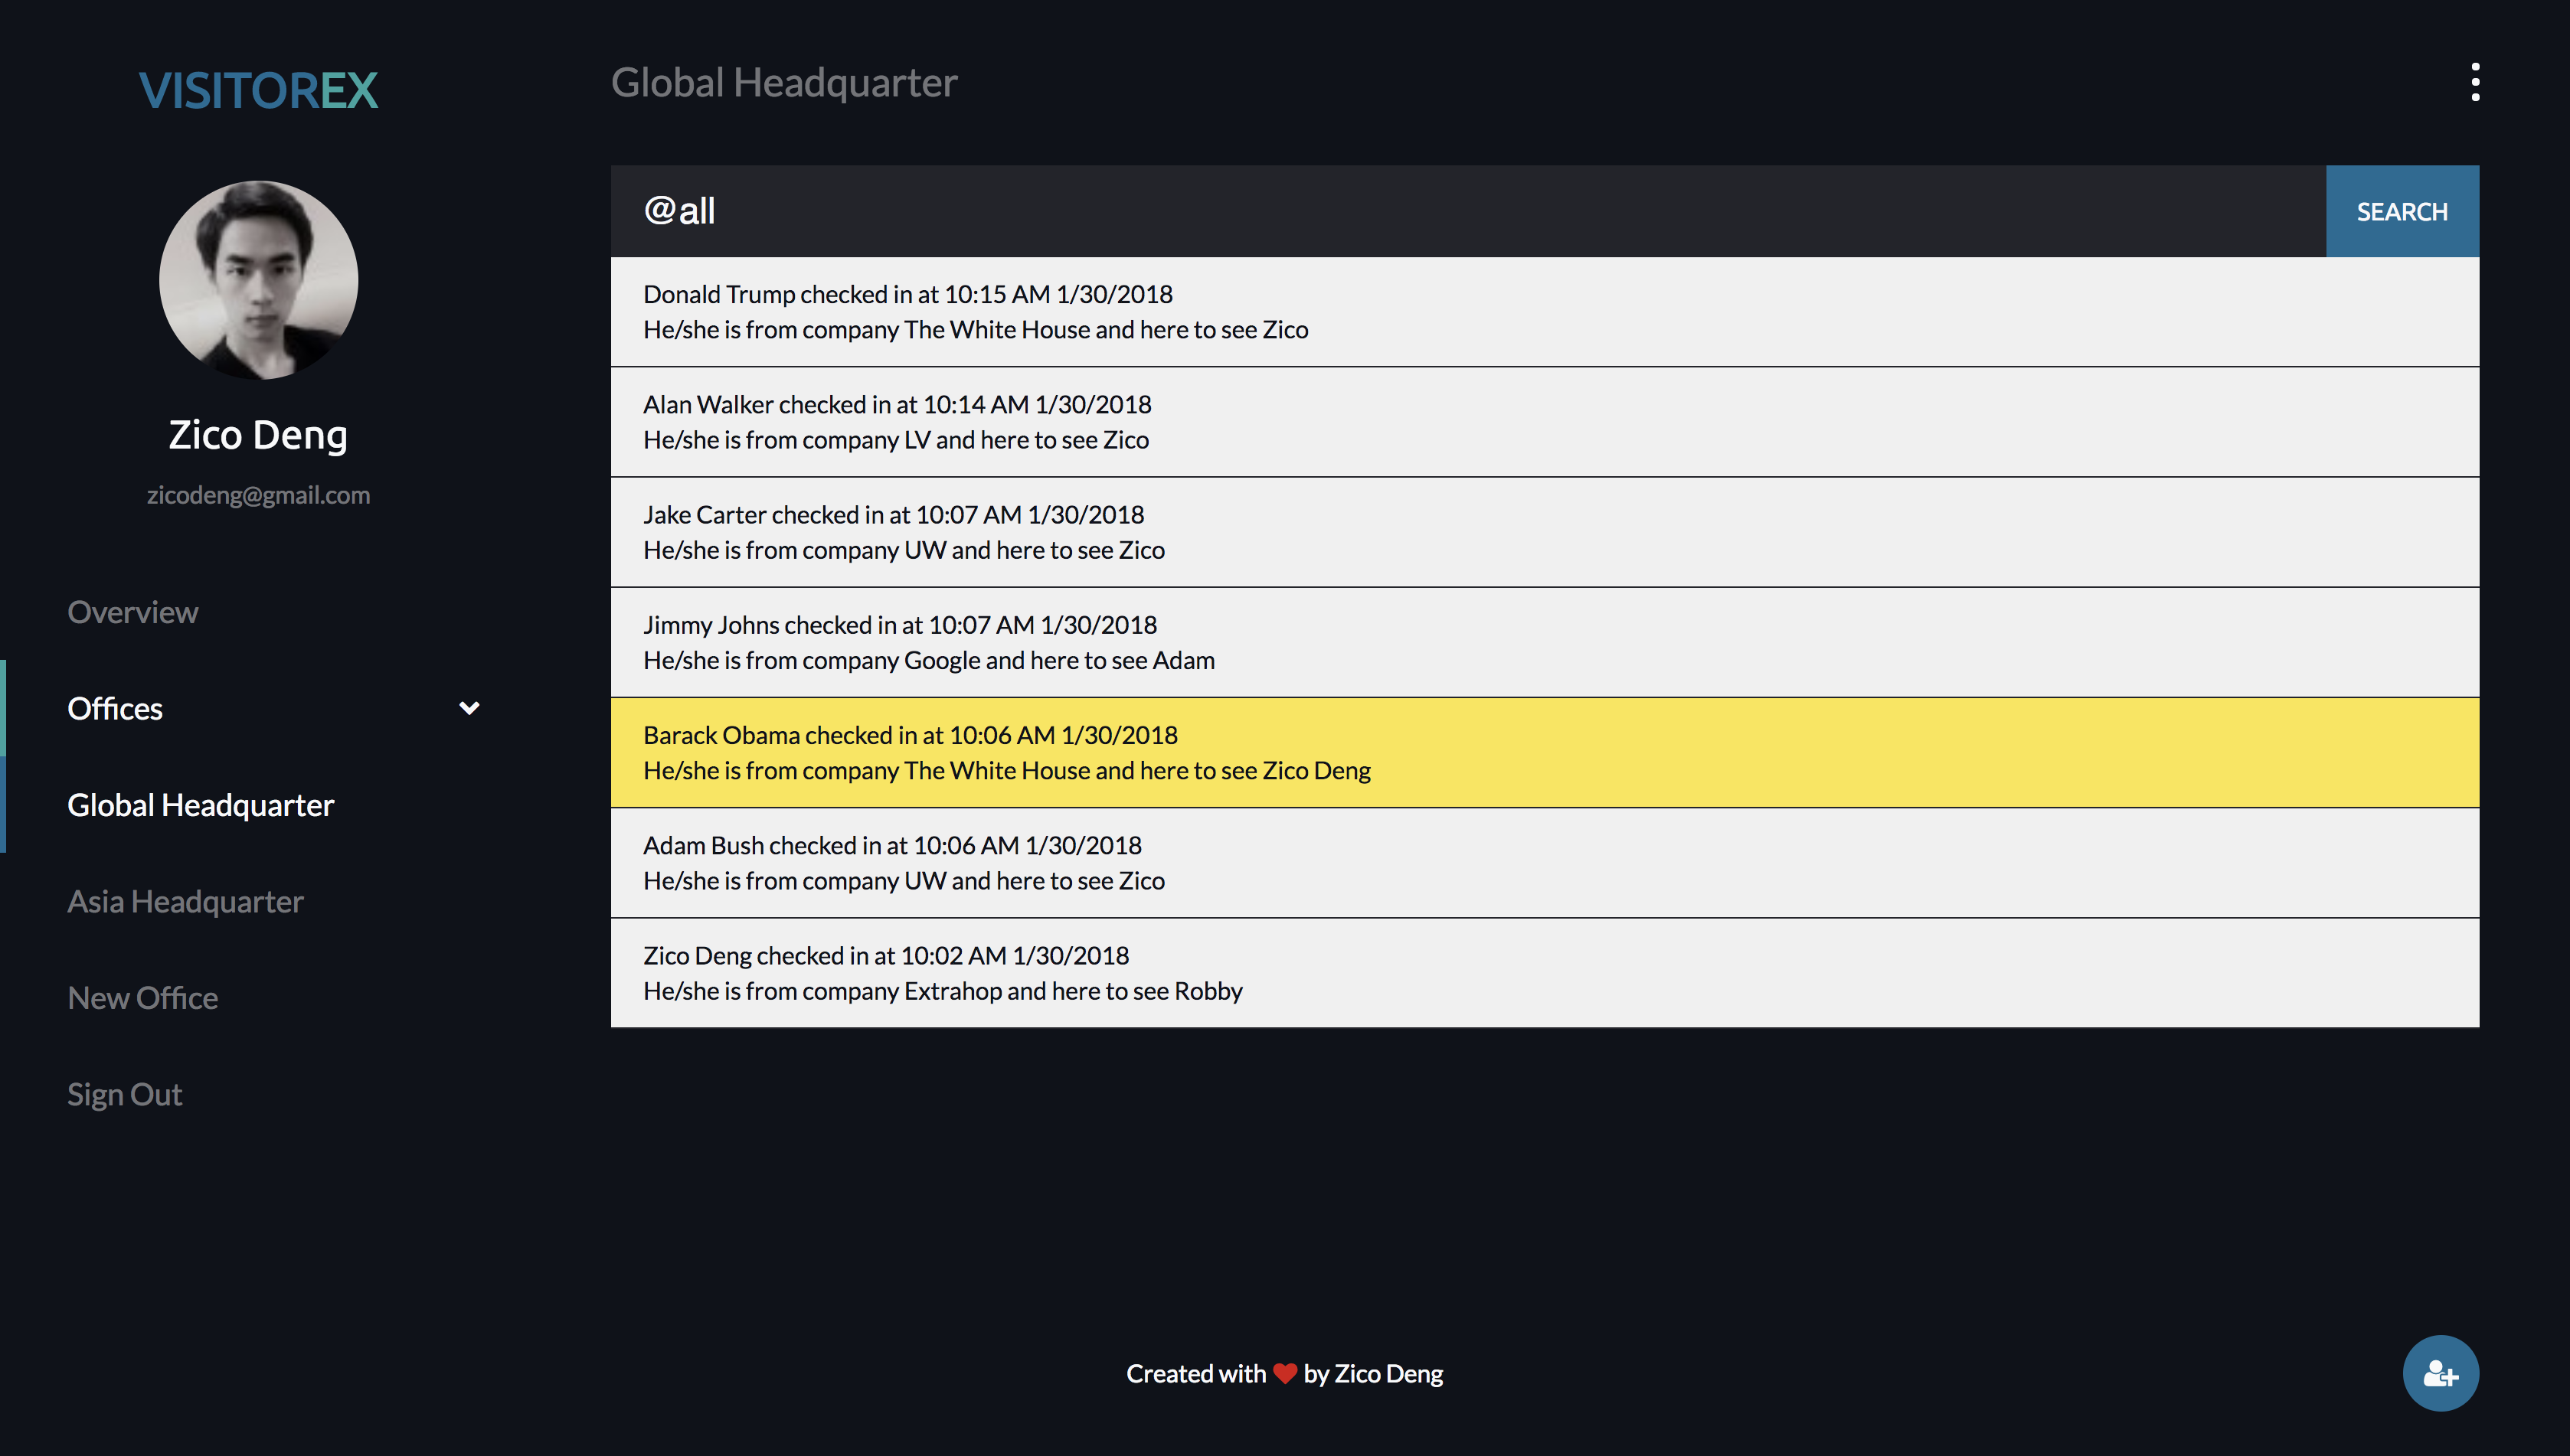This screenshot has width=2570, height=1456.
Task: Select the Jake Carter check-in entry
Action: pyautogui.click(x=1544, y=532)
